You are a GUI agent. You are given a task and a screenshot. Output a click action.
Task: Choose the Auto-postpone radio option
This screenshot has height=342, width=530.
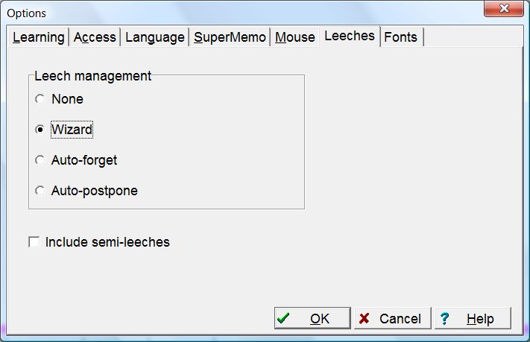pyautogui.click(x=40, y=191)
